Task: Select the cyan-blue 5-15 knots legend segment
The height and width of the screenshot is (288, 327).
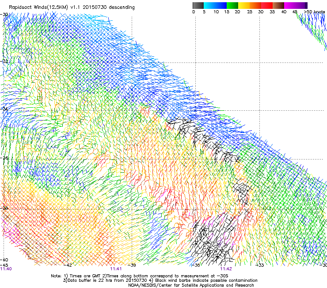Action: pos(215,5)
